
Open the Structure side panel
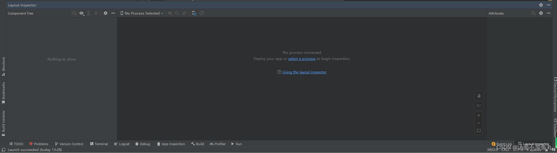tap(3, 66)
